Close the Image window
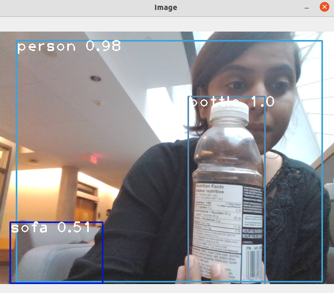 pos(324,7)
